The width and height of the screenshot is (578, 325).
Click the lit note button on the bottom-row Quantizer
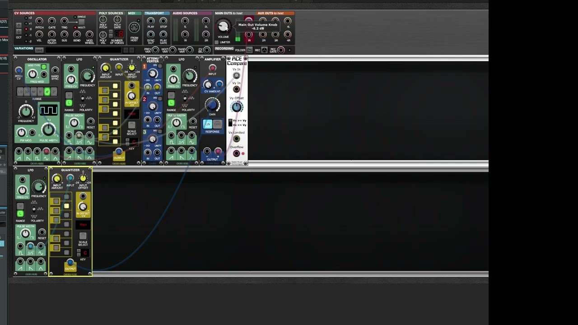[x=66, y=206]
